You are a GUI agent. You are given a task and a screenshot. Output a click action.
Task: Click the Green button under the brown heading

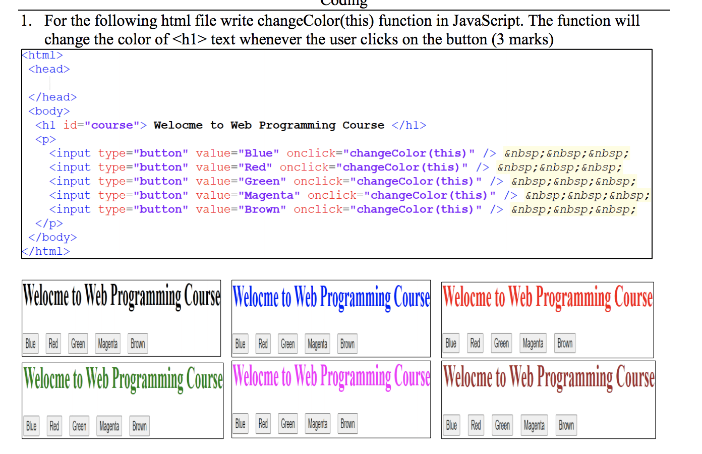pyautogui.click(x=502, y=425)
